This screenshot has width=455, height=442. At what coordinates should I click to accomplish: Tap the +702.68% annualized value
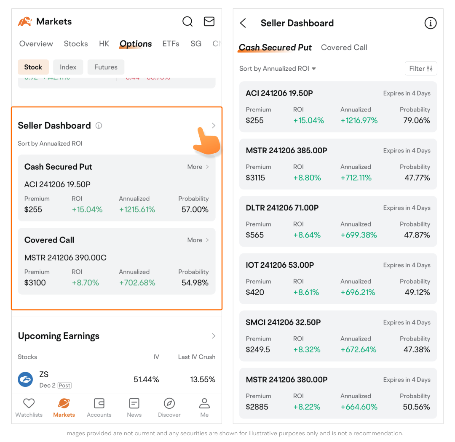tap(137, 283)
